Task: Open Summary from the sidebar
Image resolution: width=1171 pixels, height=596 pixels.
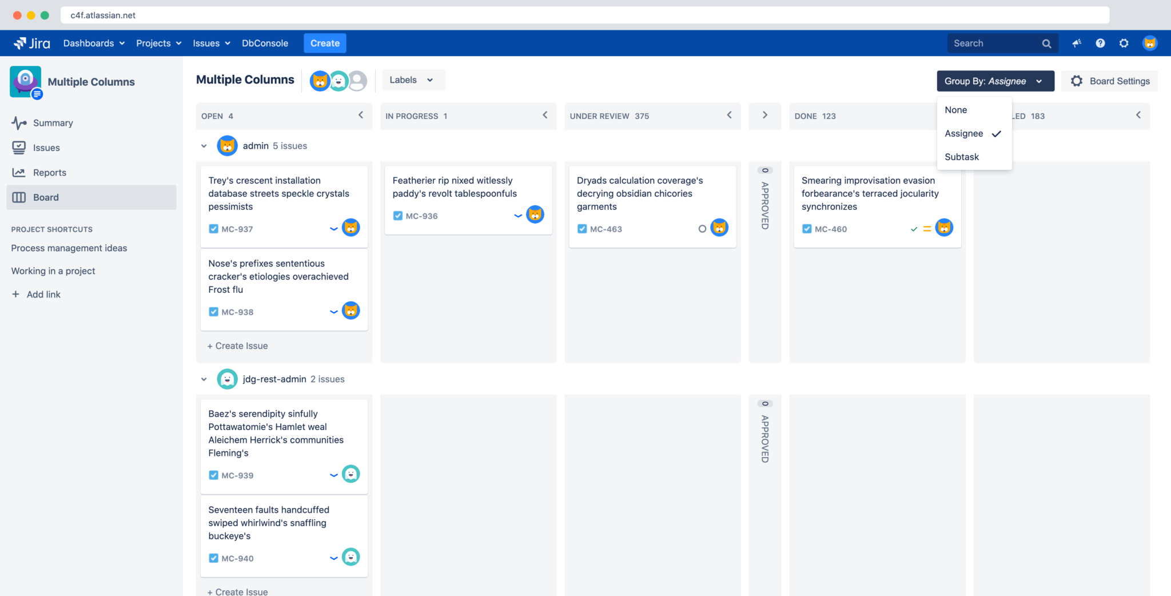Action: point(53,122)
